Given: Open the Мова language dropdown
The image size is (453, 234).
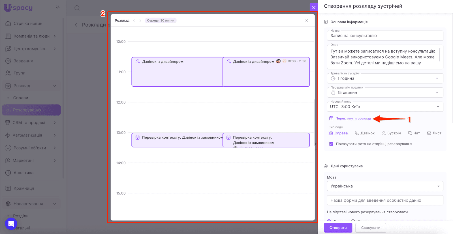Looking at the screenshot, I should pyautogui.click(x=385, y=186).
